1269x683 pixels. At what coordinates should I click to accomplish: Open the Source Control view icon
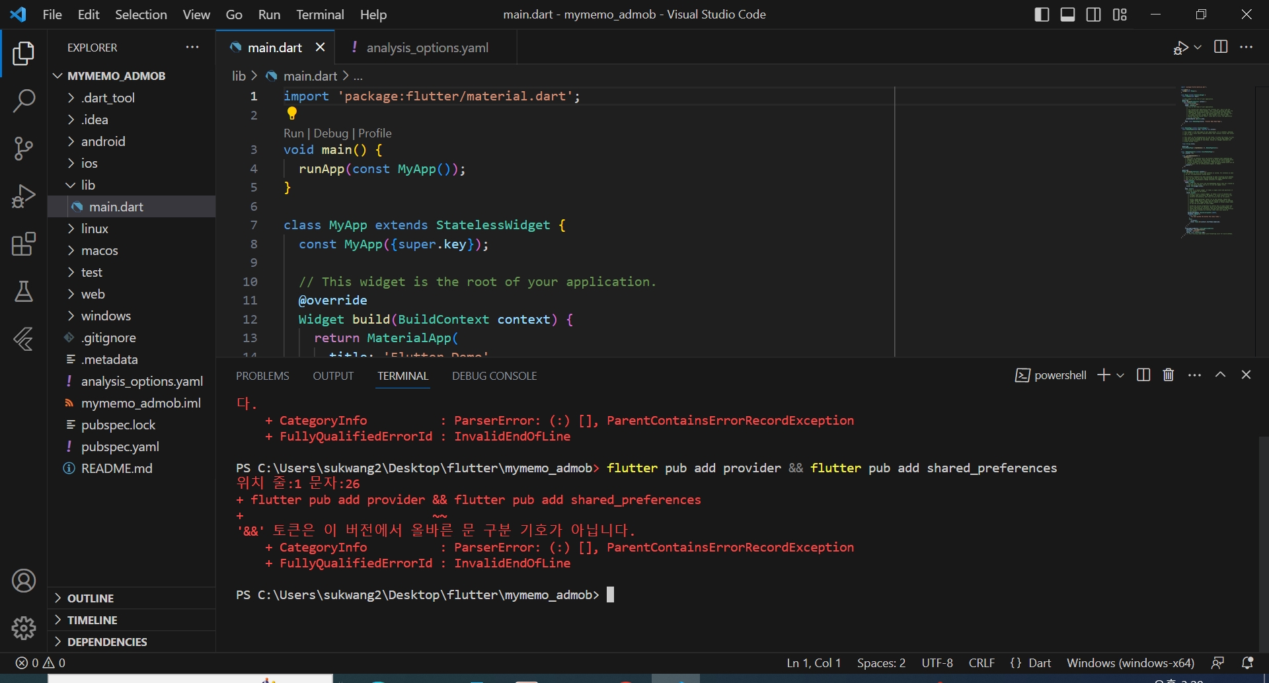click(x=24, y=149)
